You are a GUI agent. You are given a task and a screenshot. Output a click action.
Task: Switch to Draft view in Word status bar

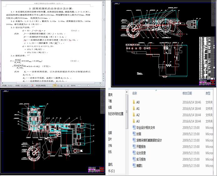pyautogui.click(x=68, y=86)
